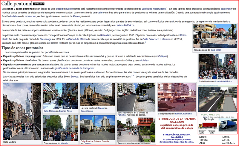Follow the 'pueblo' hyperlink
239x146 pixels.
click(69, 9)
